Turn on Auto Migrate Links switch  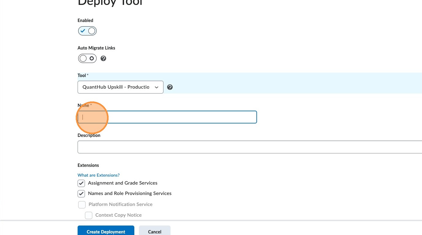(x=87, y=58)
